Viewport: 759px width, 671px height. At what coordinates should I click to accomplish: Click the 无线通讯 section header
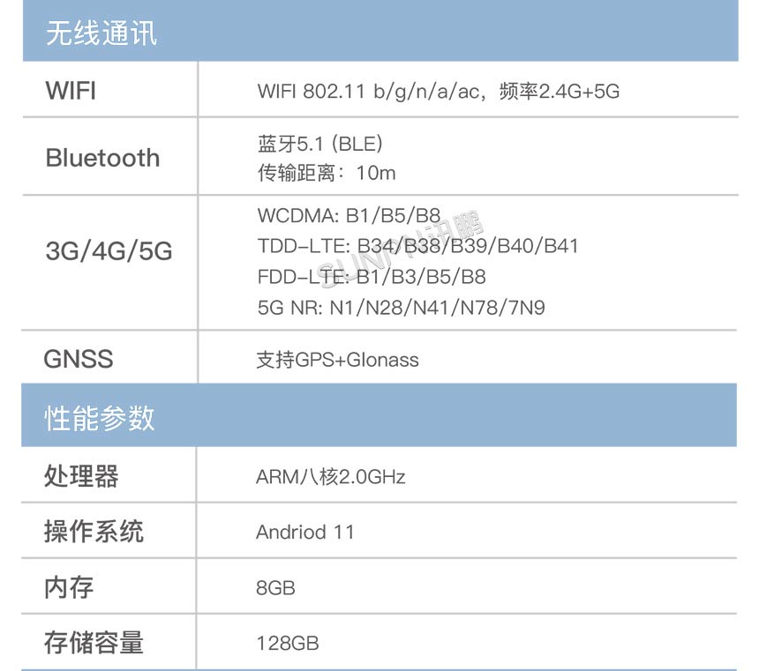101,35
